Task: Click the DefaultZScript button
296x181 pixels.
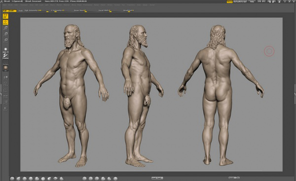Action: tap(240, 1)
